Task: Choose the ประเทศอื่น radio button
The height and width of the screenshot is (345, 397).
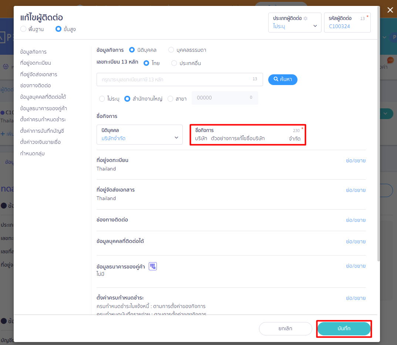Action: (x=174, y=63)
